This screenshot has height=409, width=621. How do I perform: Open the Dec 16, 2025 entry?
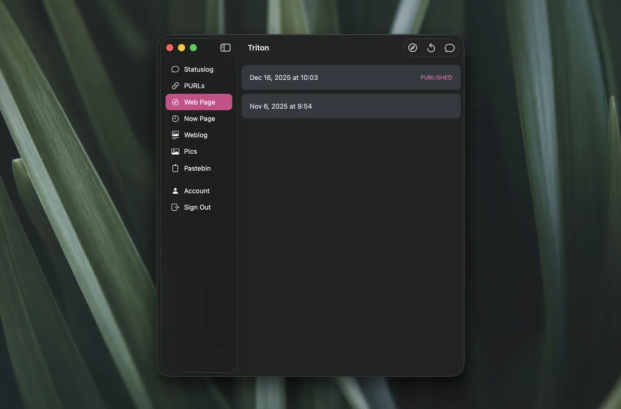tap(351, 78)
